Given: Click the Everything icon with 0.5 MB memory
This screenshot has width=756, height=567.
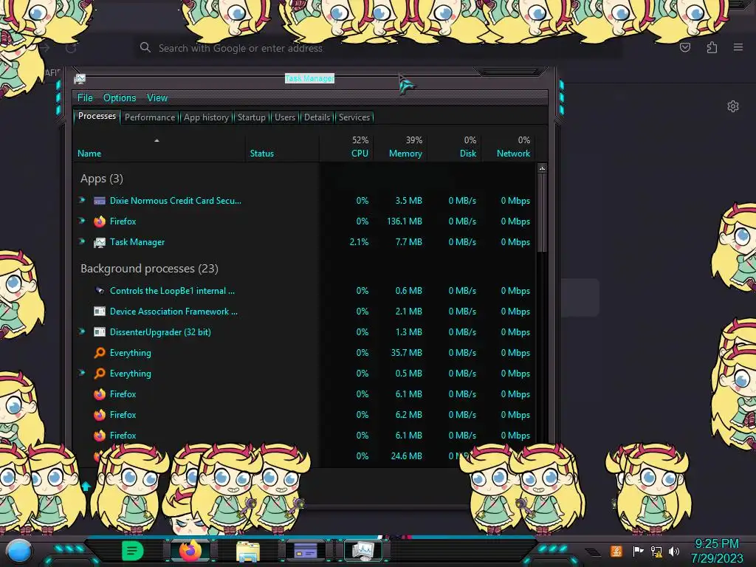Looking at the screenshot, I should click(x=100, y=374).
